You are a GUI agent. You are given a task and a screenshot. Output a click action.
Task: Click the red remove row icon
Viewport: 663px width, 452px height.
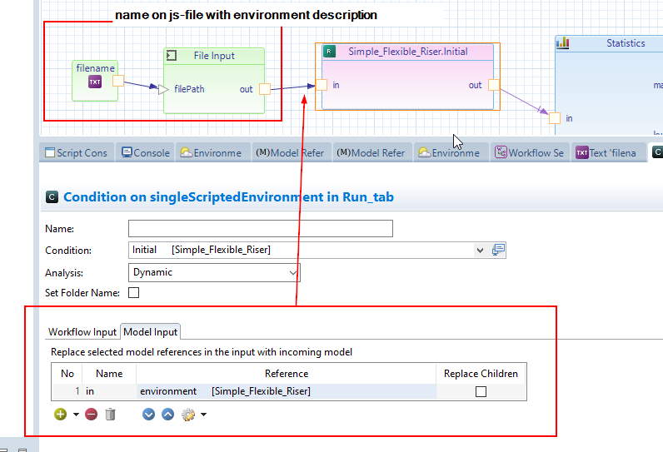pos(92,414)
